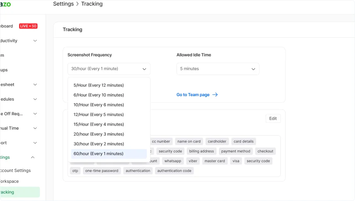Follow the Go to Team page link

[x=193, y=95]
